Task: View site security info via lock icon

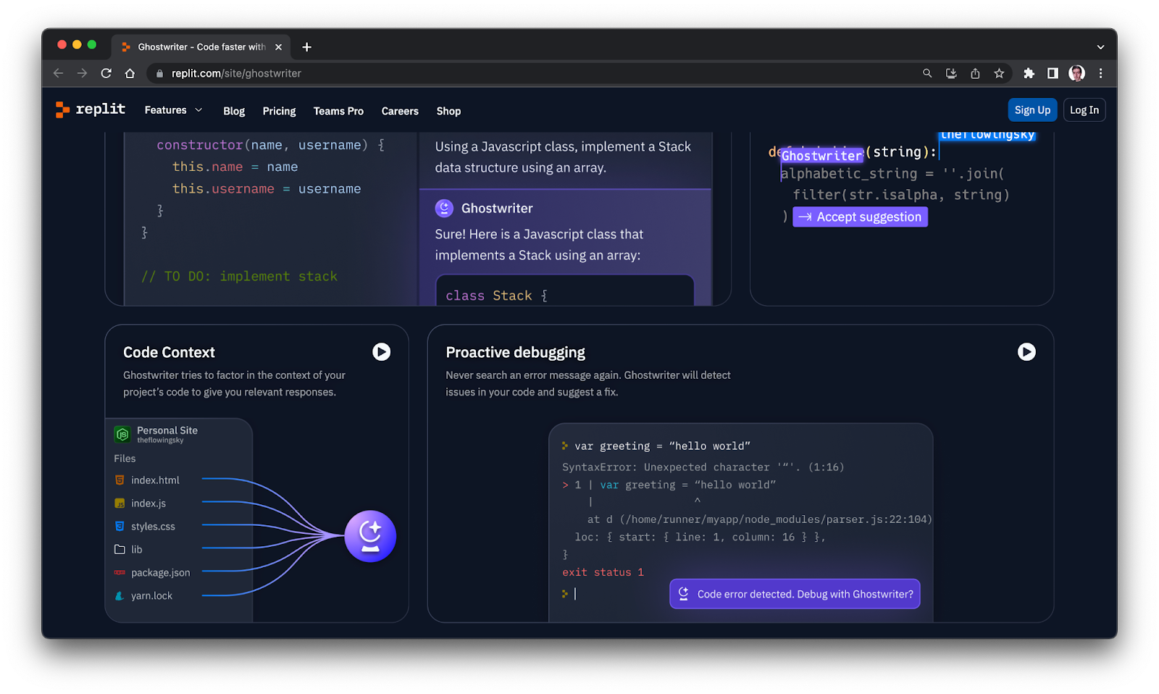Action: pyautogui.click(x=159, y=73)
